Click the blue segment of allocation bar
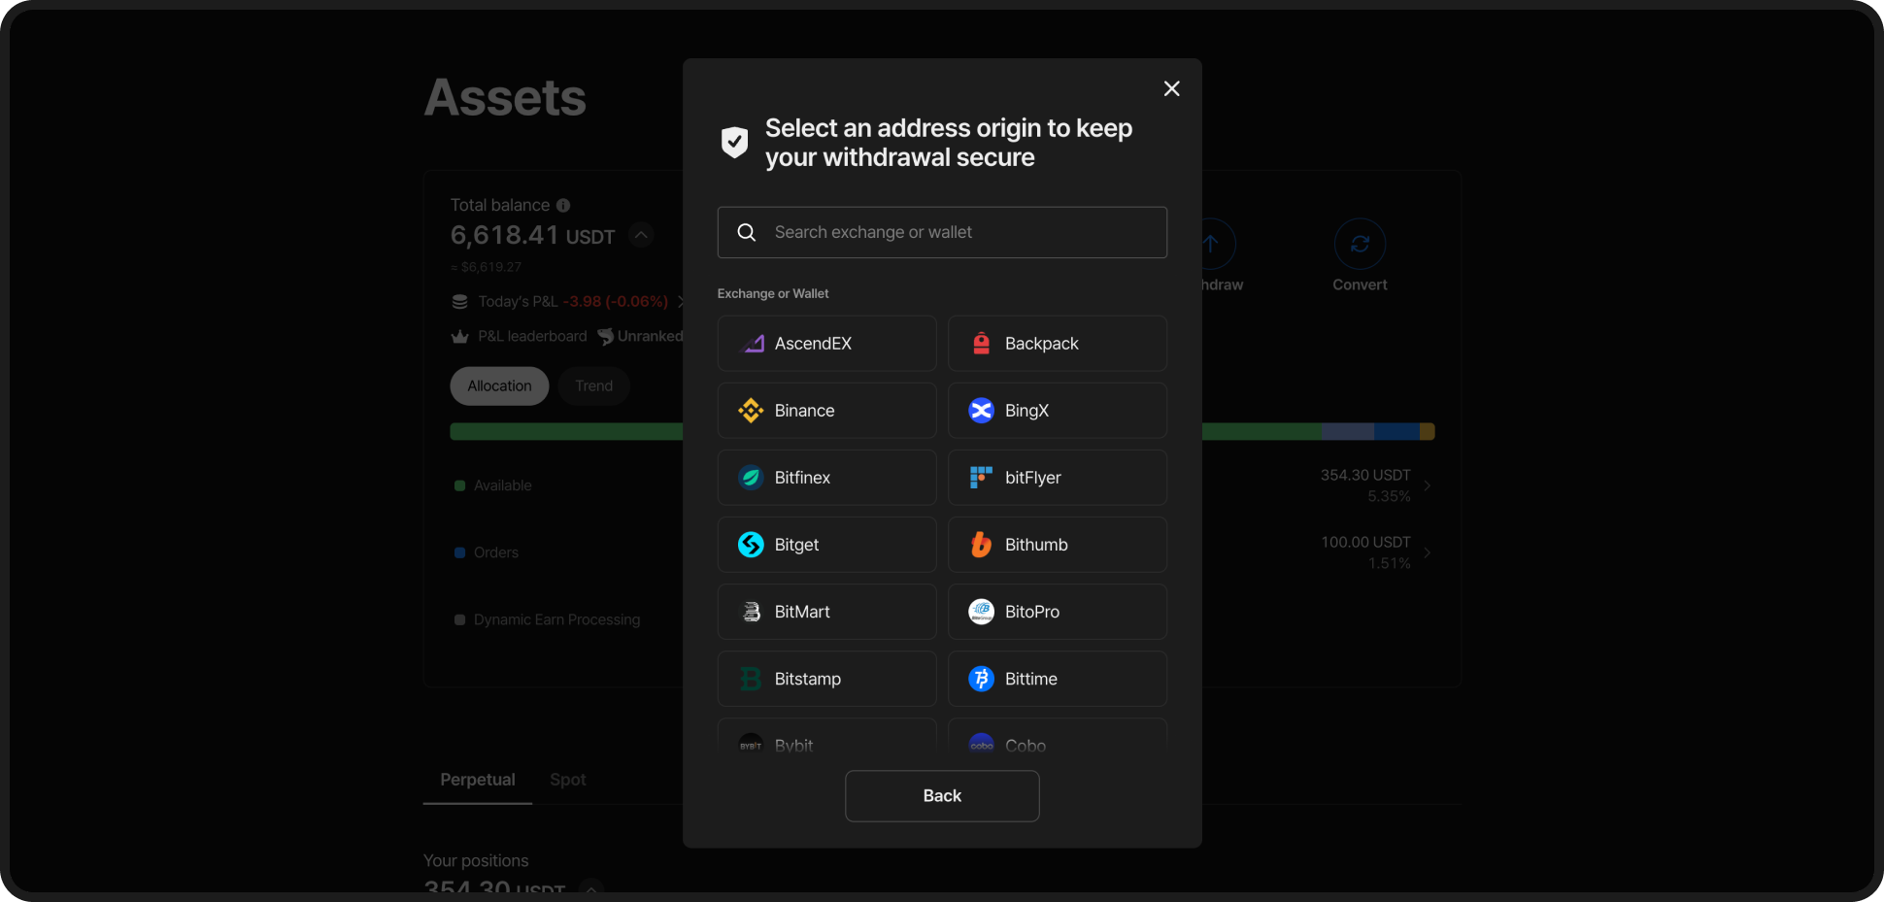 (x=1396, y=432)
